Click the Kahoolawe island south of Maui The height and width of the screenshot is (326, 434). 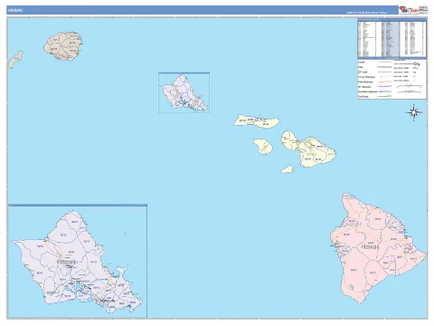[x=288, y=169]
